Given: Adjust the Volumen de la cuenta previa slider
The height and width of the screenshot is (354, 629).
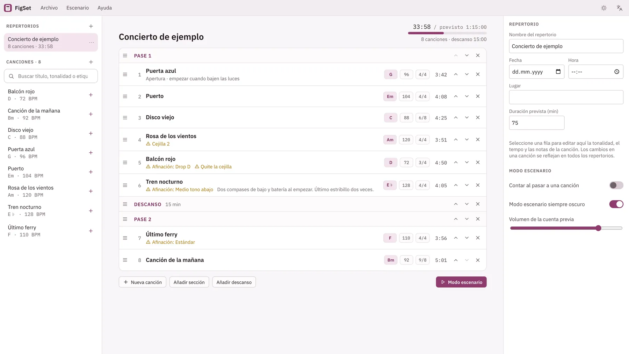Looking at the screenshot, I should [566, 228].
